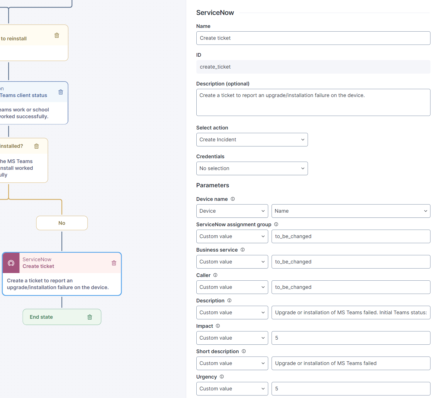Edit Business service value to_be_changed
This screenshot has height=398, width=433.
click(351, 262)
